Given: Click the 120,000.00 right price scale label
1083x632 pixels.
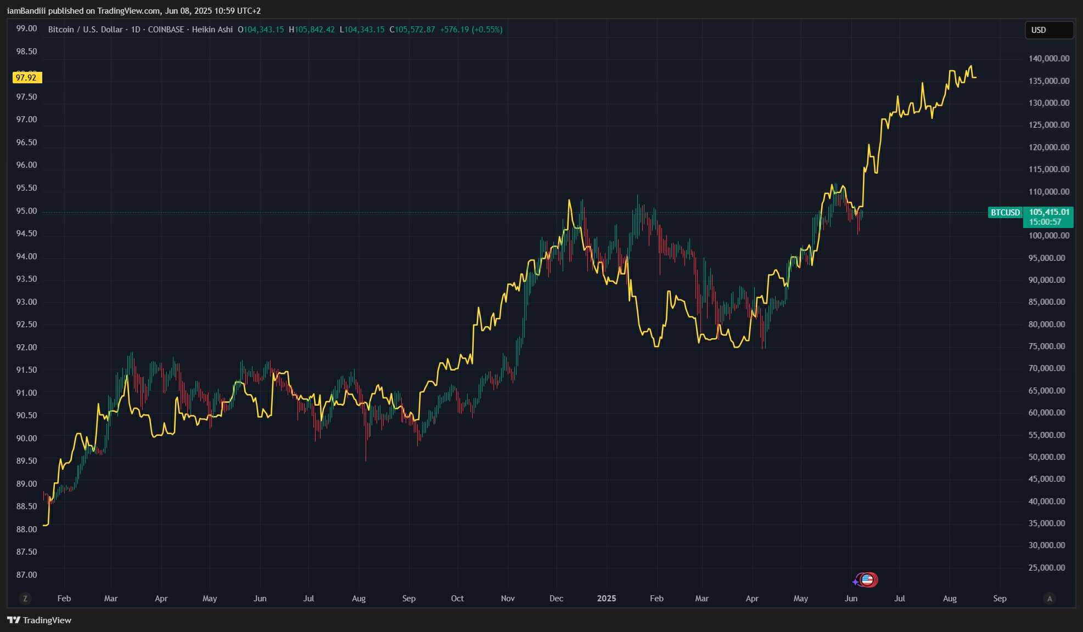Looking at the screenshot, I should point(1049,147).
